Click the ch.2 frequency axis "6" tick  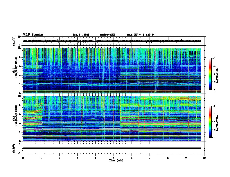coord(20,114)
